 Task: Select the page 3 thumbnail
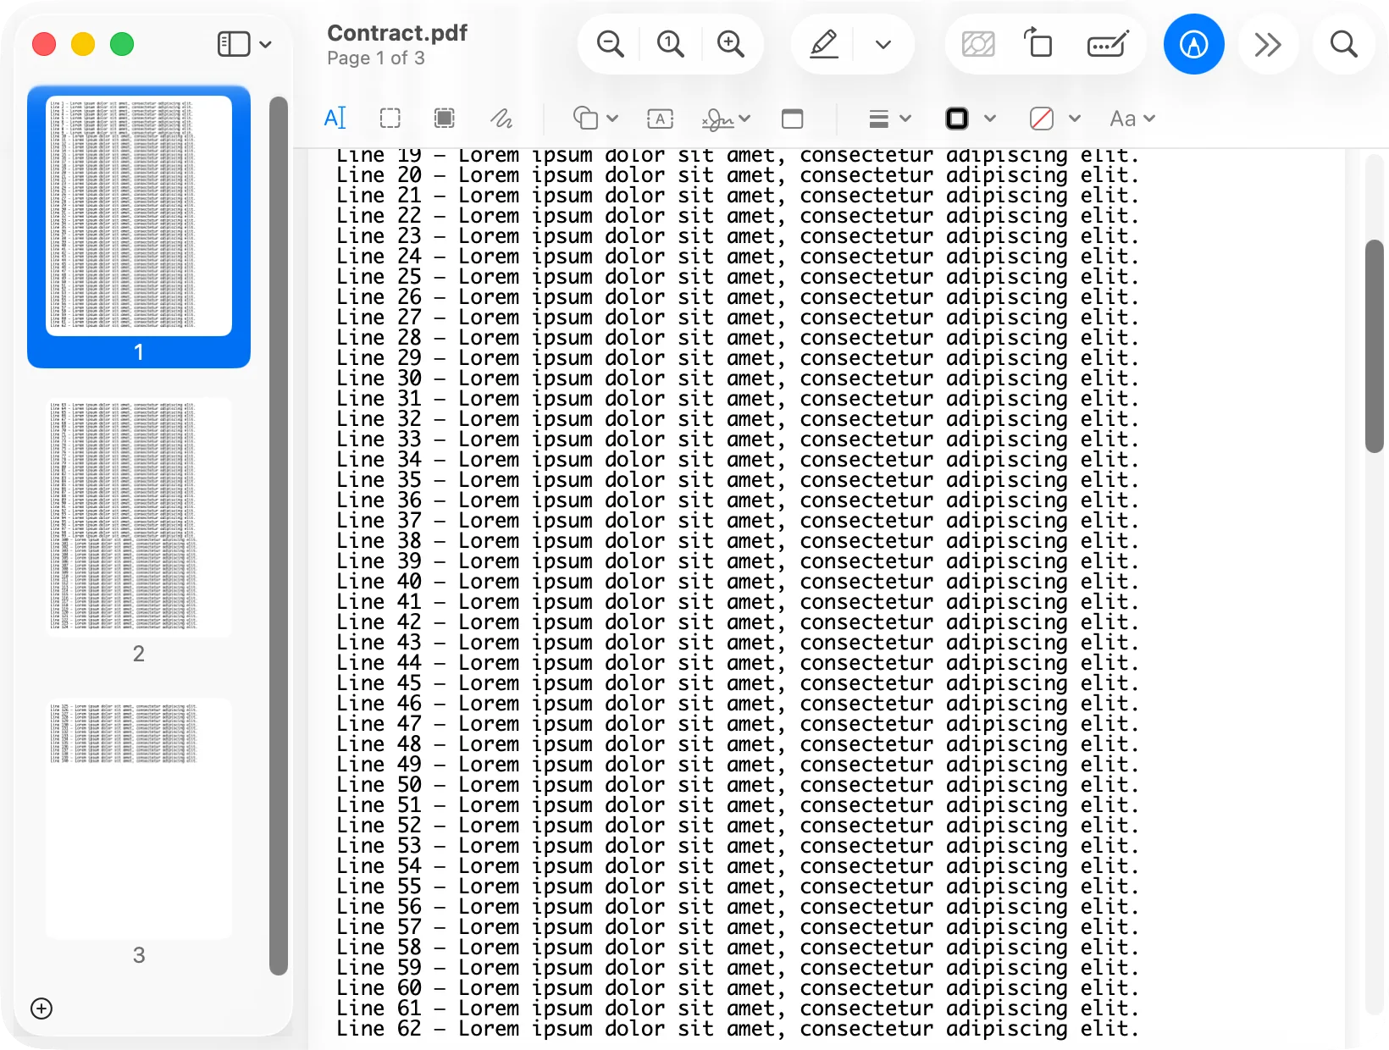pyautogui.click(x=139, y=818)
